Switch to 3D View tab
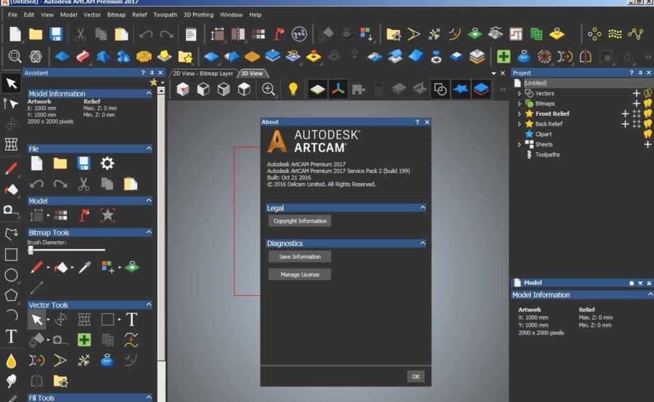The width and height of the screenshot is (654, 402). (x=252, y=73)
